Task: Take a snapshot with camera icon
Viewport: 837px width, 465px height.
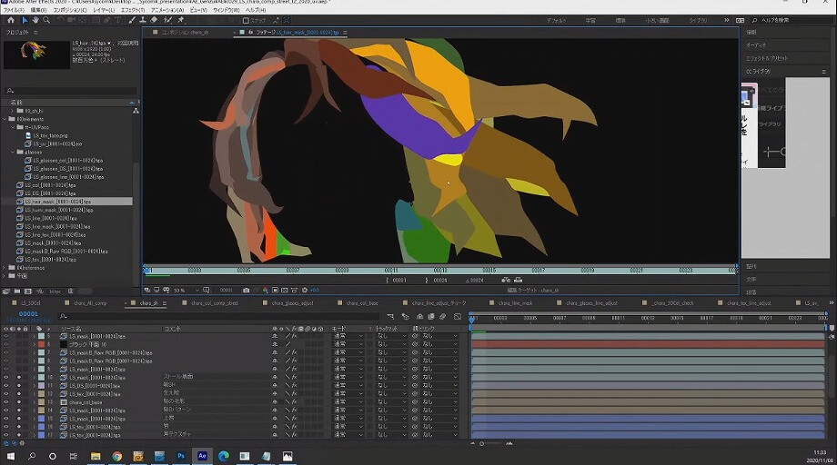Action: click(246, 291)
